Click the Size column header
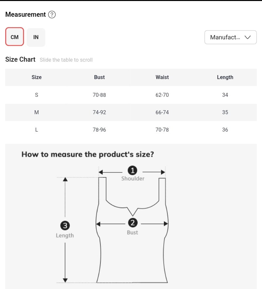 click(37, 77)
